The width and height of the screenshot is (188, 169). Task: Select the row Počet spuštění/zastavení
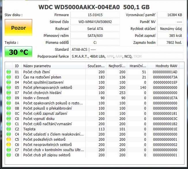pyautogui.click(x=92, y=82)
